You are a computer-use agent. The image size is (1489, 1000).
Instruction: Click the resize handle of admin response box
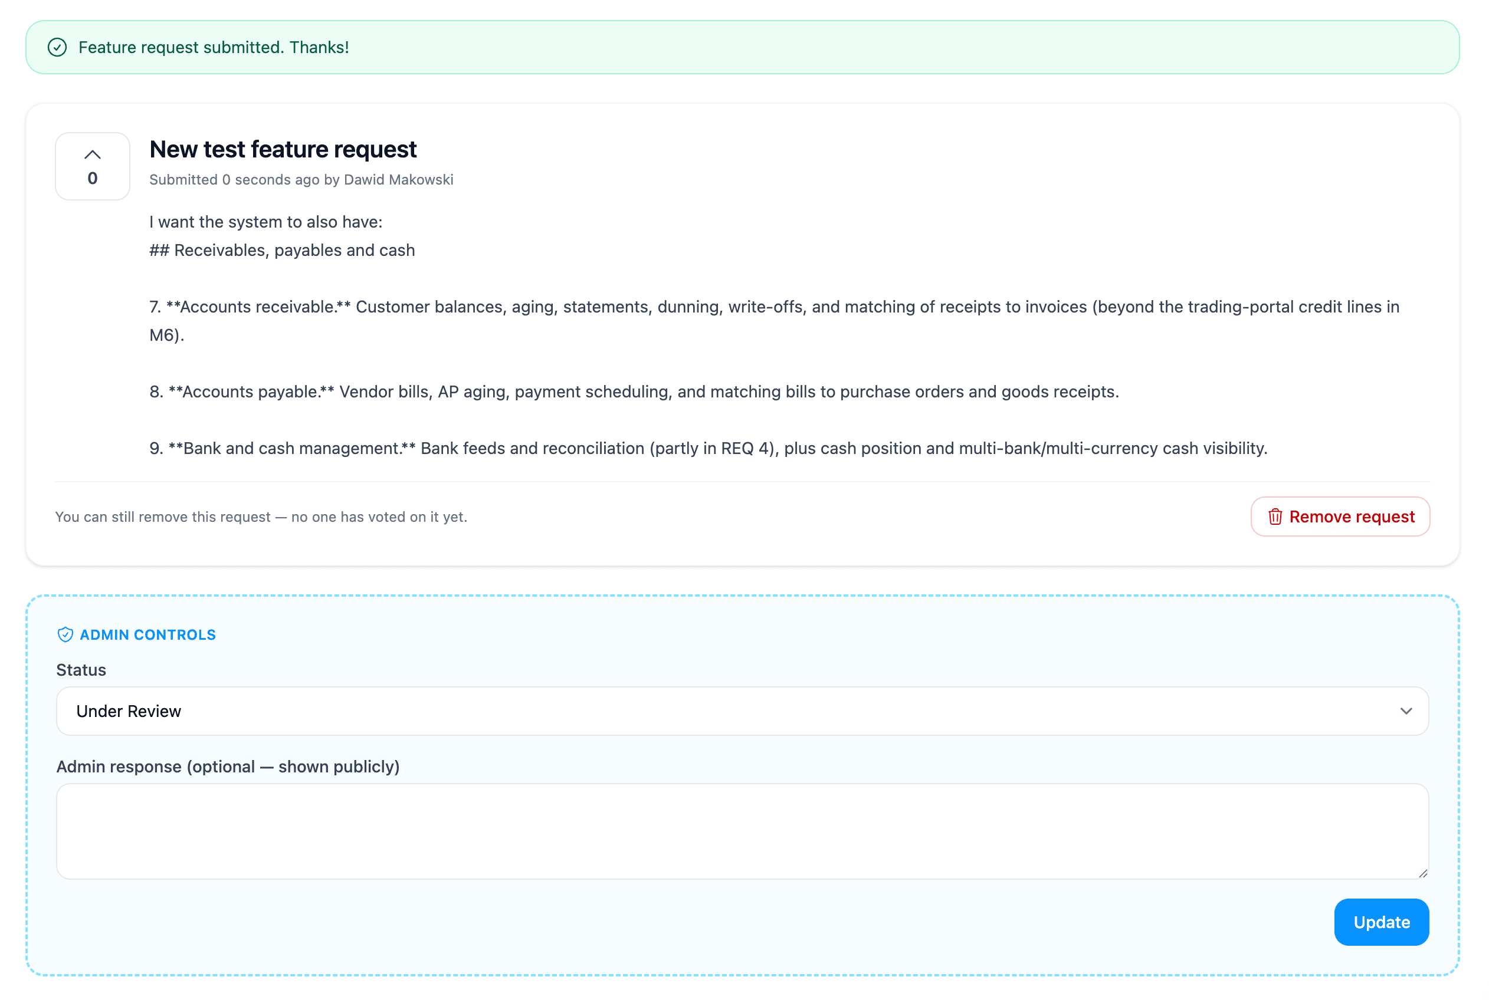(x=1423, y=873)
